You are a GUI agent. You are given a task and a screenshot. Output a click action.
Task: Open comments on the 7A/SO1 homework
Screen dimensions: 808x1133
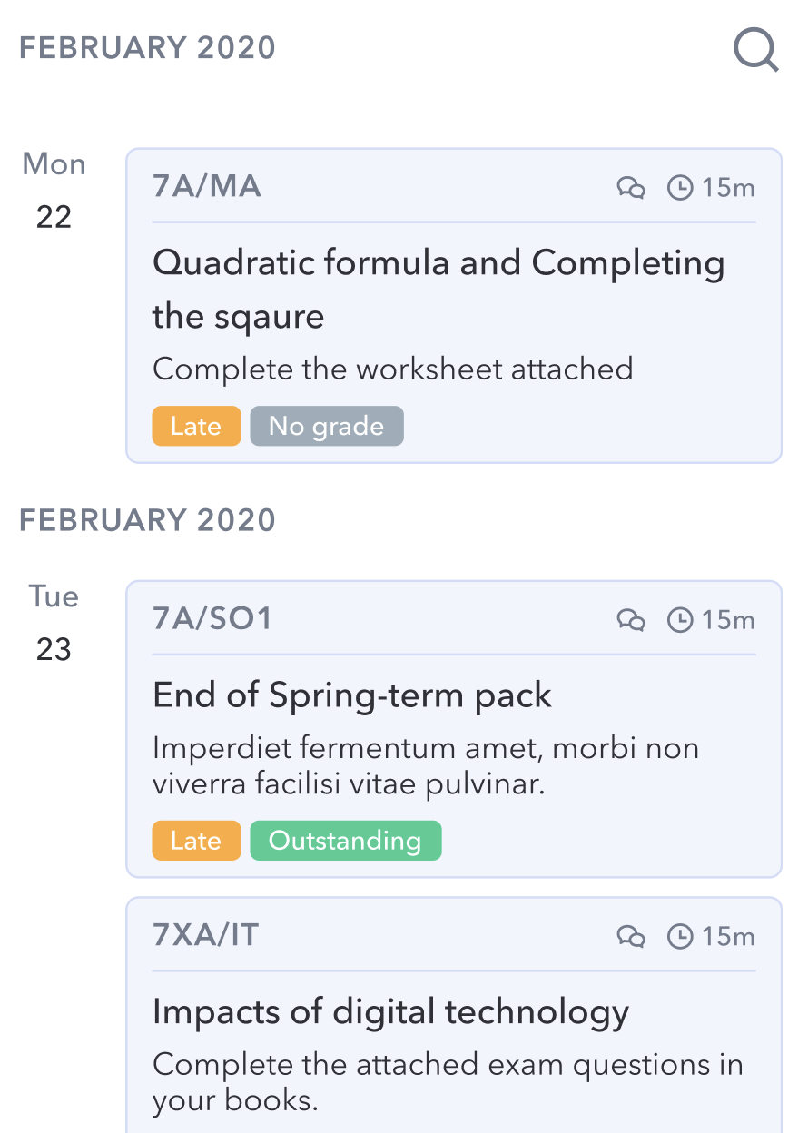tap(631, 620)
